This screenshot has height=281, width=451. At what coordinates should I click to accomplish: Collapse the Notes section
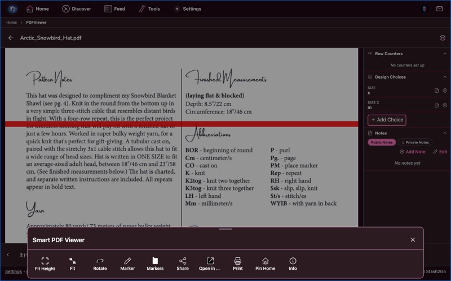tap(445, 133)
